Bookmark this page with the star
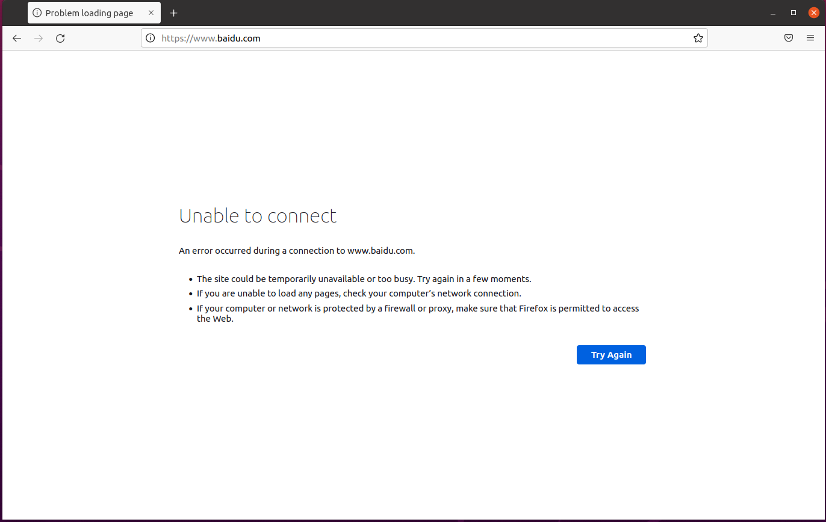 [x=698, y=38]
